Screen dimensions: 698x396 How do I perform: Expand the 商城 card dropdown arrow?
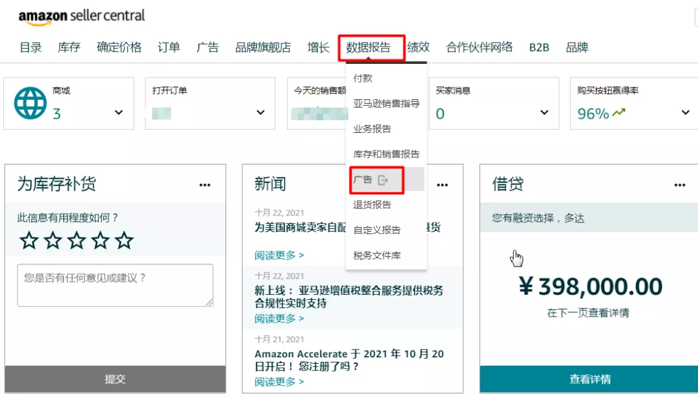coord(118,112)
